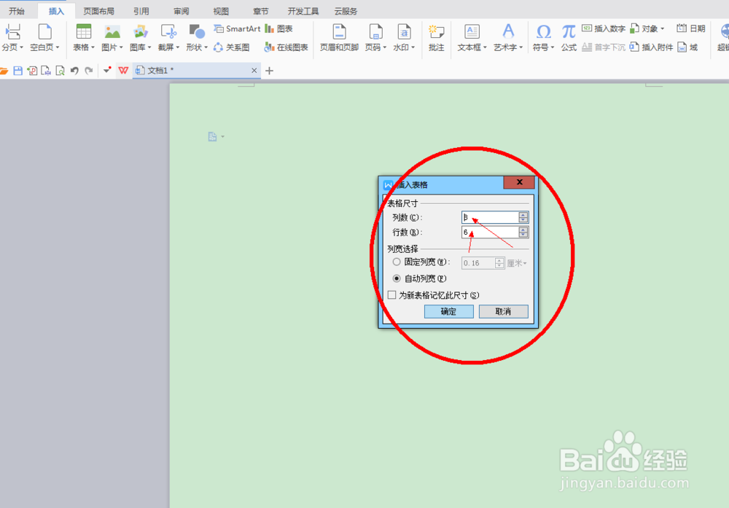The width and height of the screenshot is (729, 508).
Task: Expand the 艺术字 dropdown arrow
Action: click(521, 47)
